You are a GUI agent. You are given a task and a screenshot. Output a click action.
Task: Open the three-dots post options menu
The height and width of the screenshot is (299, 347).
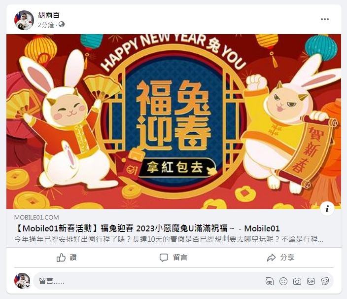click(325, 19)
